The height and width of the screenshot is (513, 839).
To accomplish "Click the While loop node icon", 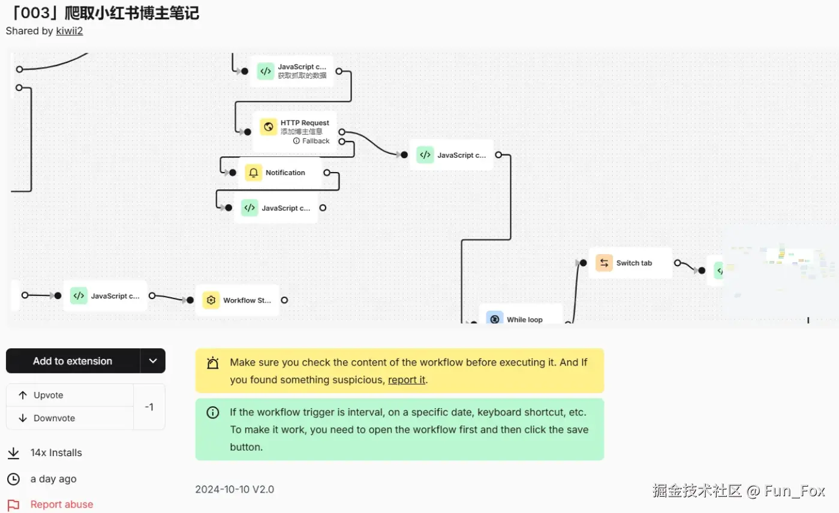I will [x=494, y=319].
